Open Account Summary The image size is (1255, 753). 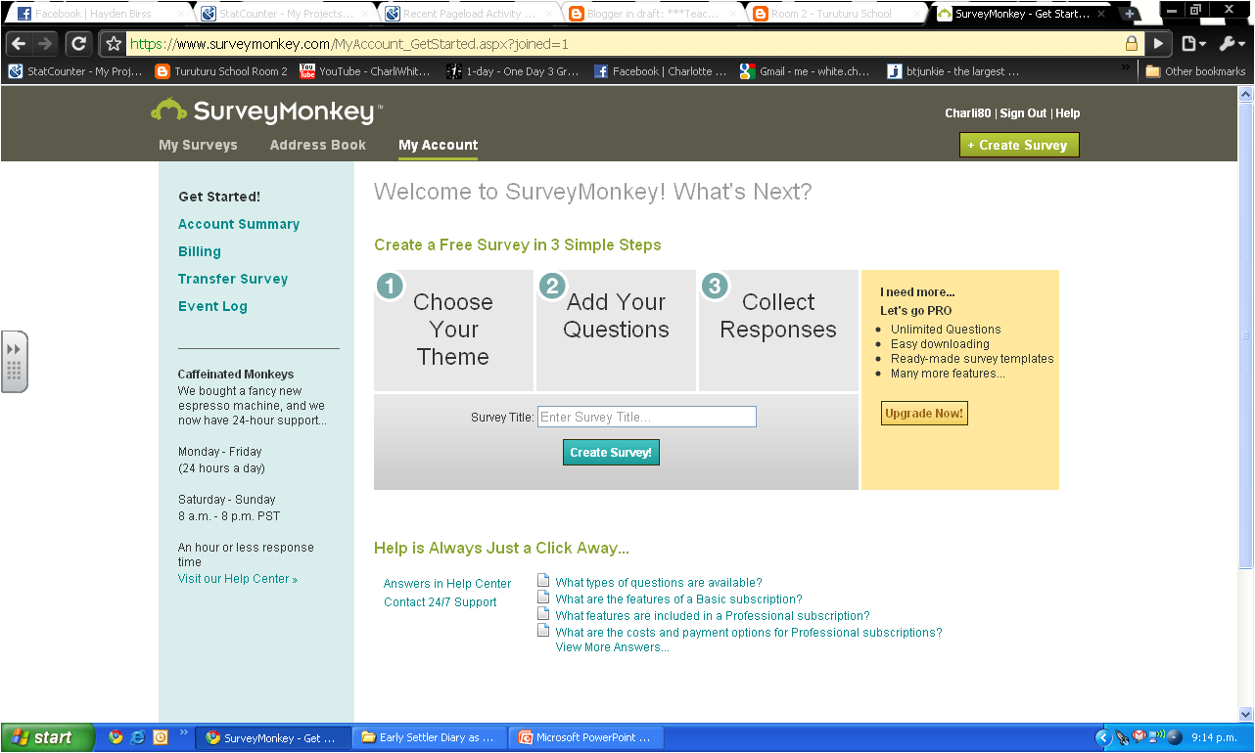point(239,224)
